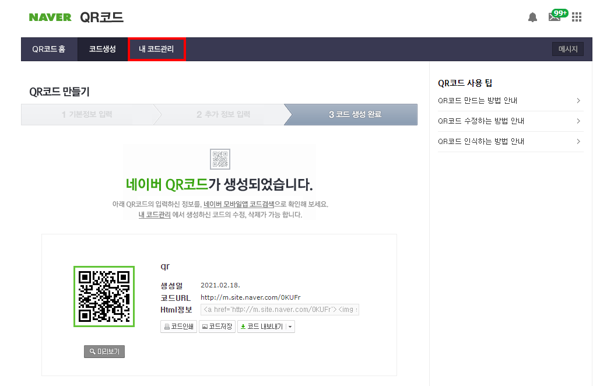Click the 코드인쇄 print button
The image size is (614, 386).
(178, 327)
